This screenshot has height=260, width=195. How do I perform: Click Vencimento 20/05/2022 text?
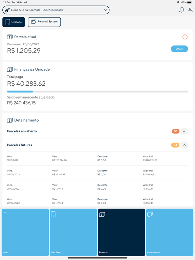(23, 44)
